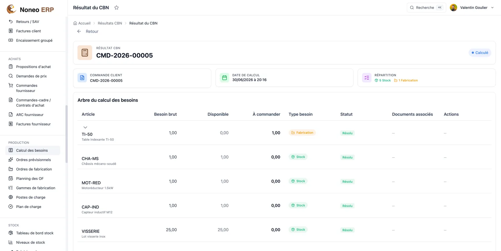Click the Stock badge on CHA-MS row
The image size is (501, 251).
click(x=298, y=157)
